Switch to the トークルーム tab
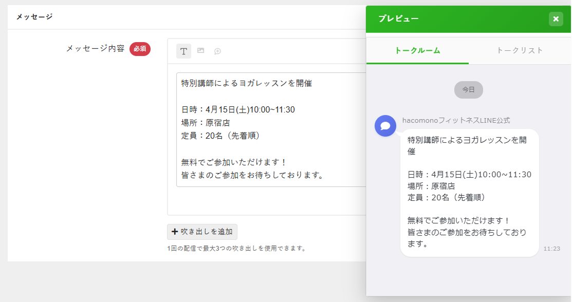This screenshot has width=572, height=302. 417,50
